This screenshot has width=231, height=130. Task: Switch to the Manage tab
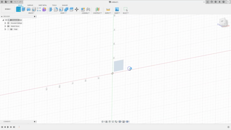pyautogui.click(x=65, y=5)
